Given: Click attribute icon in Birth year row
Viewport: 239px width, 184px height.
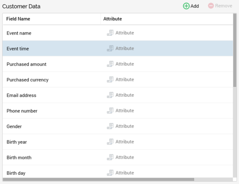Looking at the screenshot, I should click(110, 142).
